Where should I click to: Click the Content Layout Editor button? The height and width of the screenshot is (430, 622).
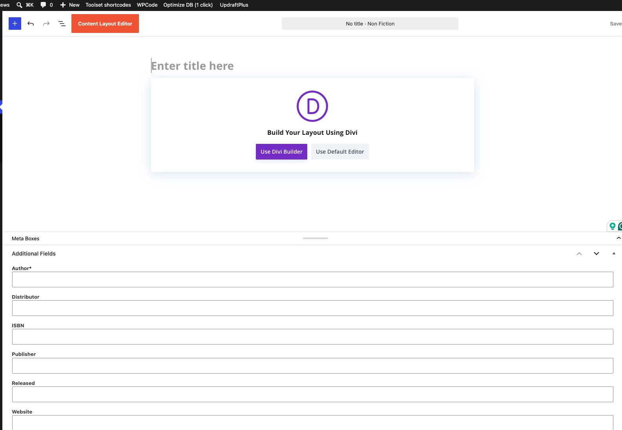tap(105, 24)
